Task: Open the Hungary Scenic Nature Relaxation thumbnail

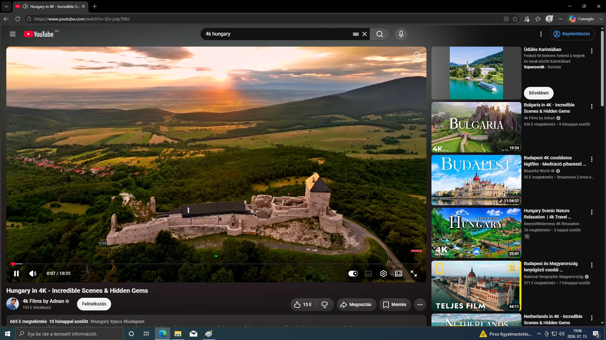Action: (476, 233)
